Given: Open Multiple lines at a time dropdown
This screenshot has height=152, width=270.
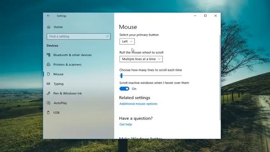Looking at the screenshot, I should 141,59.
